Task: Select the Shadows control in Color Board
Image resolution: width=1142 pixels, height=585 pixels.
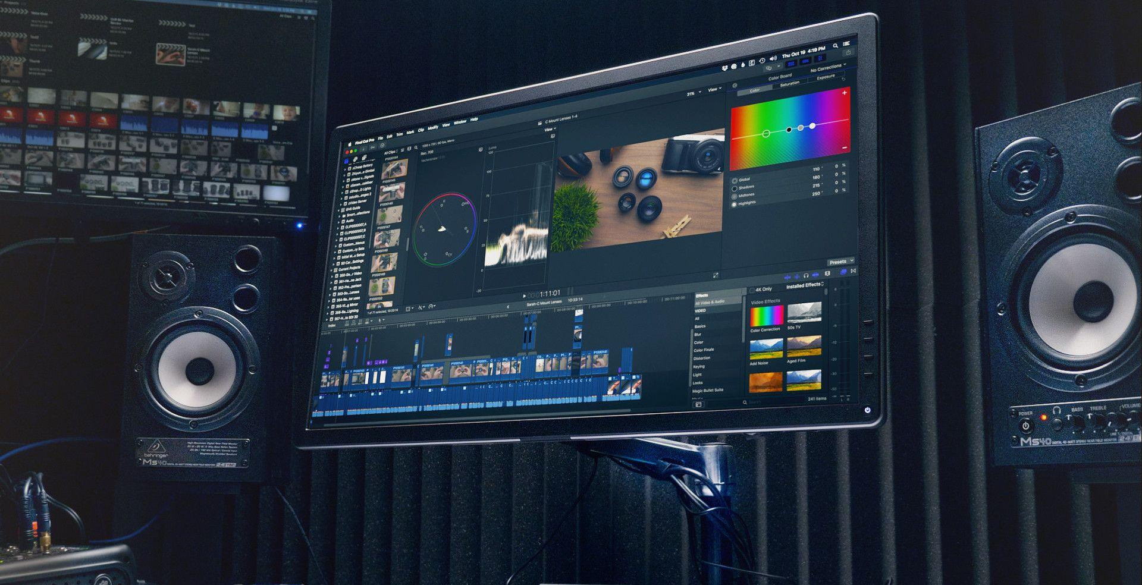Action: (x=735, y=188)
